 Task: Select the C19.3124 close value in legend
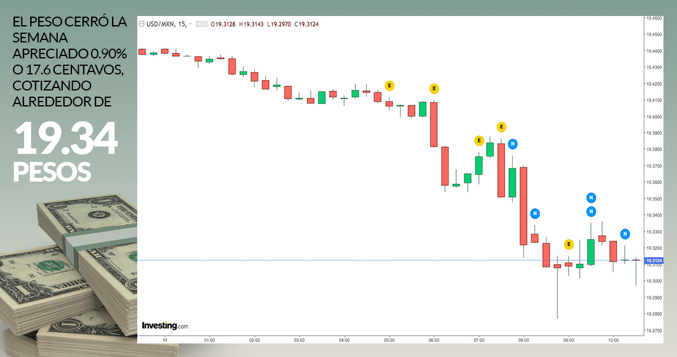point(306,24)
